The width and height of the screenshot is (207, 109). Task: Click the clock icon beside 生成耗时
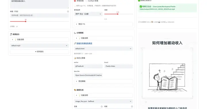(139, 22)
